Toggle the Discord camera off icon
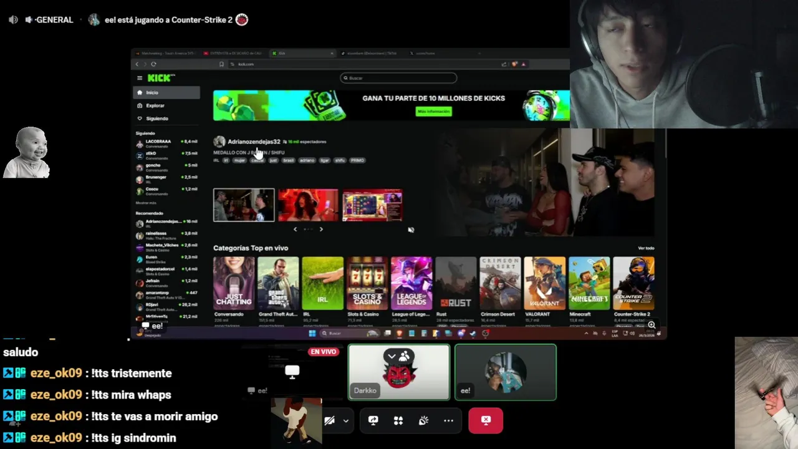Viewport: 798px width, 449px height. click(330, 420)
